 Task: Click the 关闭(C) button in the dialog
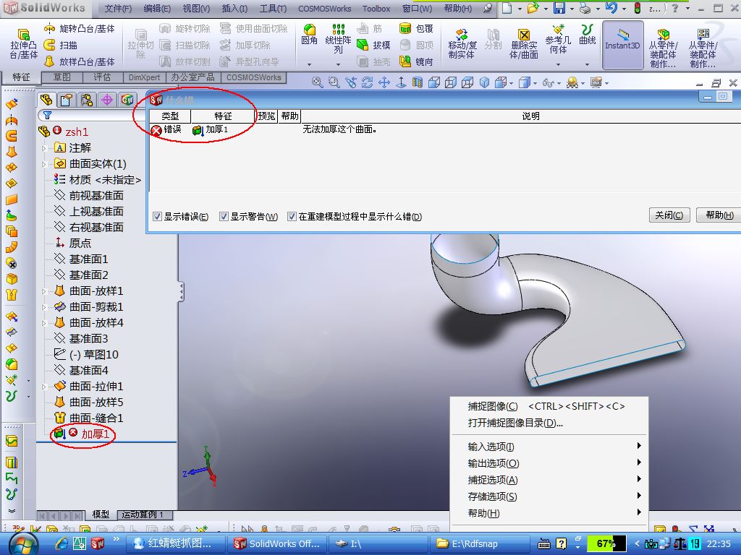[669, 215]
